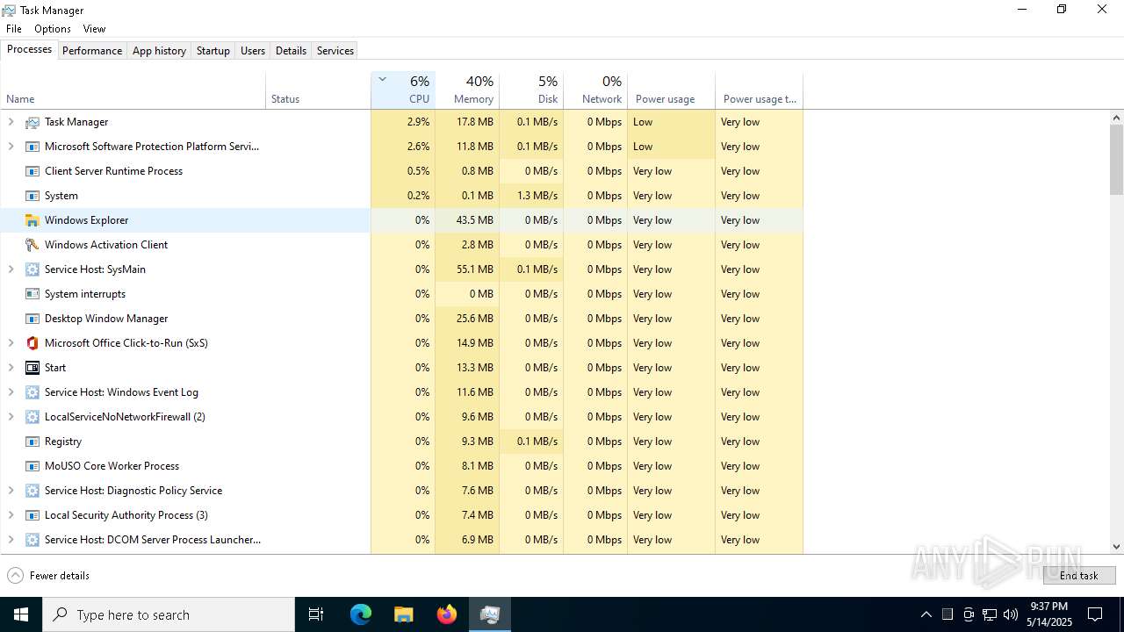
Task: Expand LocalServiceNoNetworkFirewall (2) group
Action: (x=11, y=417)
